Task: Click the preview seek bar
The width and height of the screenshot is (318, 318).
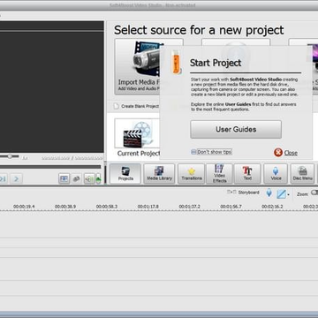Action: coord(50,167)
